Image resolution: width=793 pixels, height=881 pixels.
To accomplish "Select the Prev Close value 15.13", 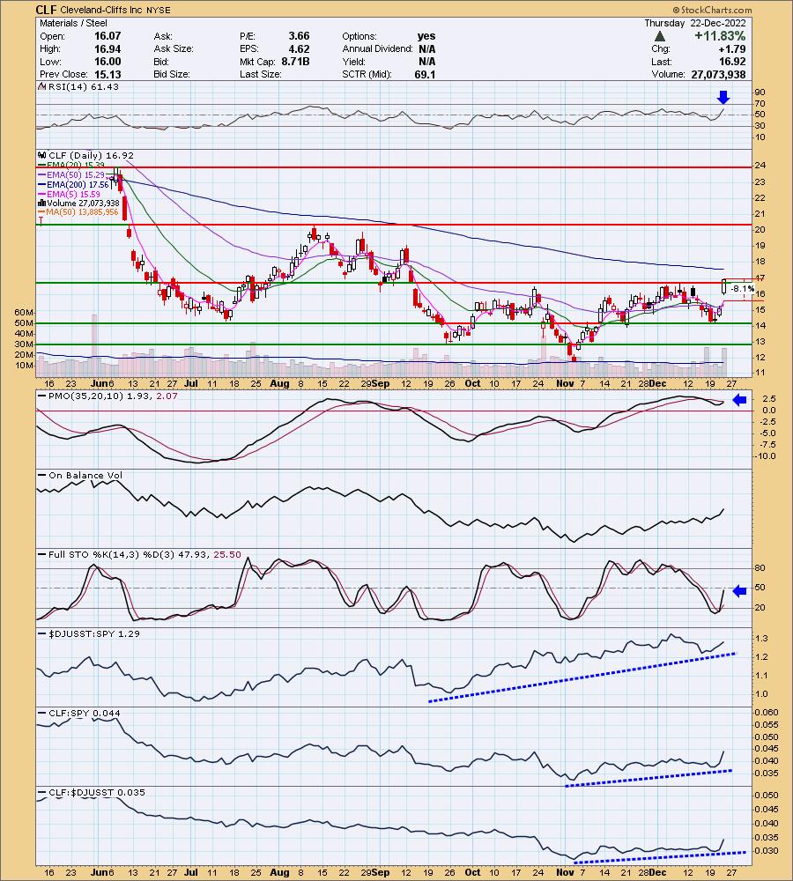I will (107, 74).
